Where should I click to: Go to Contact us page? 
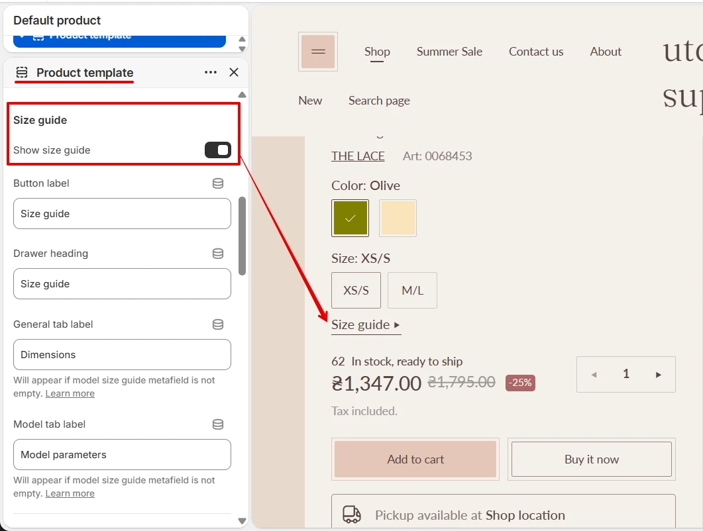[536, 52]
